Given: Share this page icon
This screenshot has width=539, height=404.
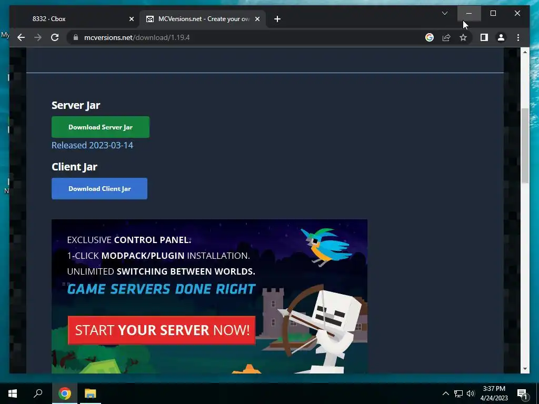Looking at the screenshot, I should click(446, 37).
